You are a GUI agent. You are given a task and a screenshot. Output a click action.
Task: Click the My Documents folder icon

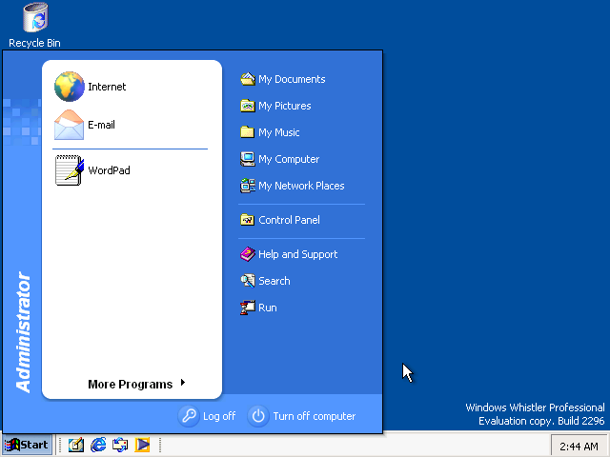click(x=248, y=79)
